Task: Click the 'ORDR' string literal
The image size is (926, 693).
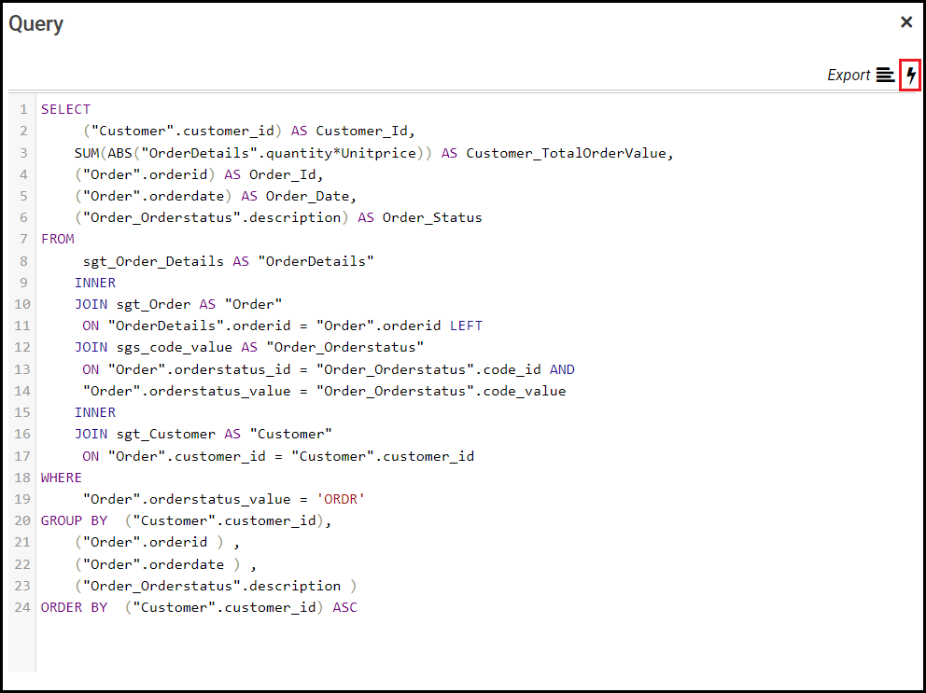Action: pos(341,499)
